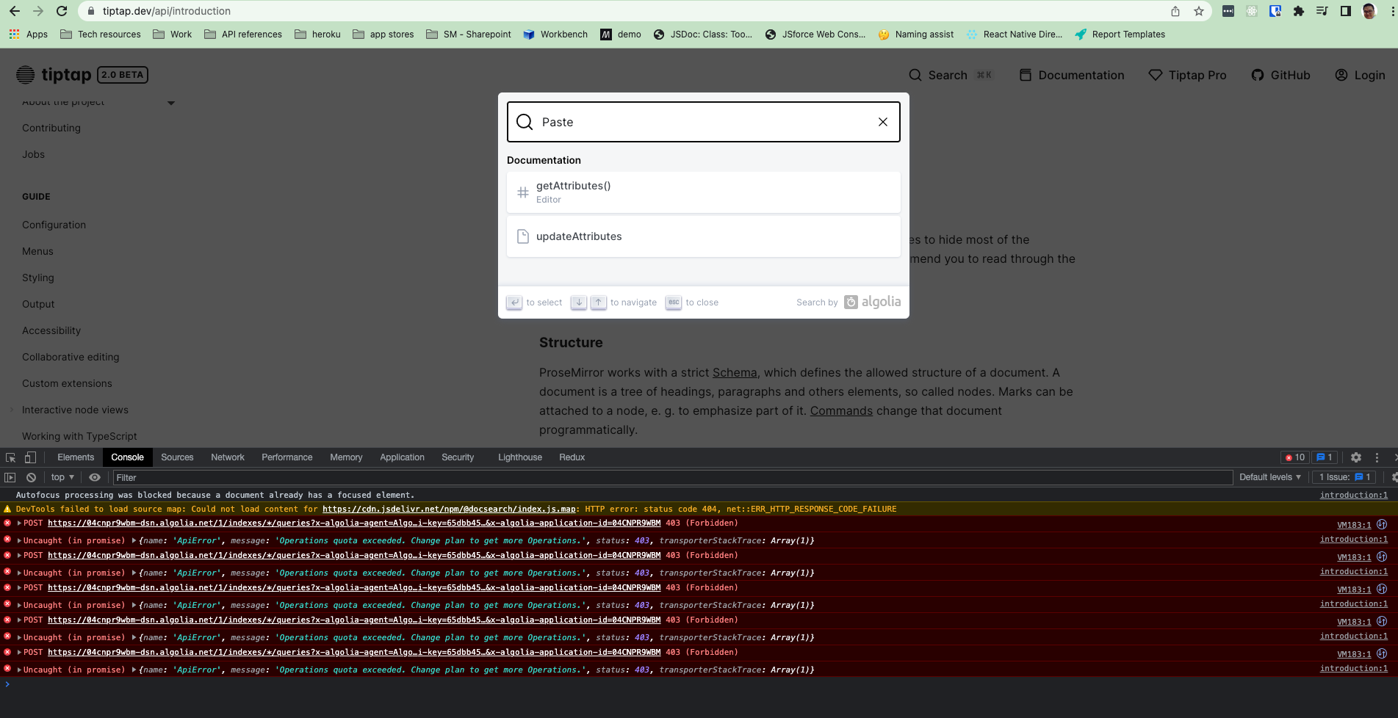The image size is (1398, 718).
Task: Collapse the About the project sidebar section
Action: coord(171,103)
